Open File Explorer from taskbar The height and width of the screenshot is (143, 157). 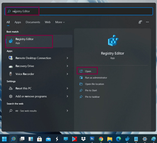[110, 139]
